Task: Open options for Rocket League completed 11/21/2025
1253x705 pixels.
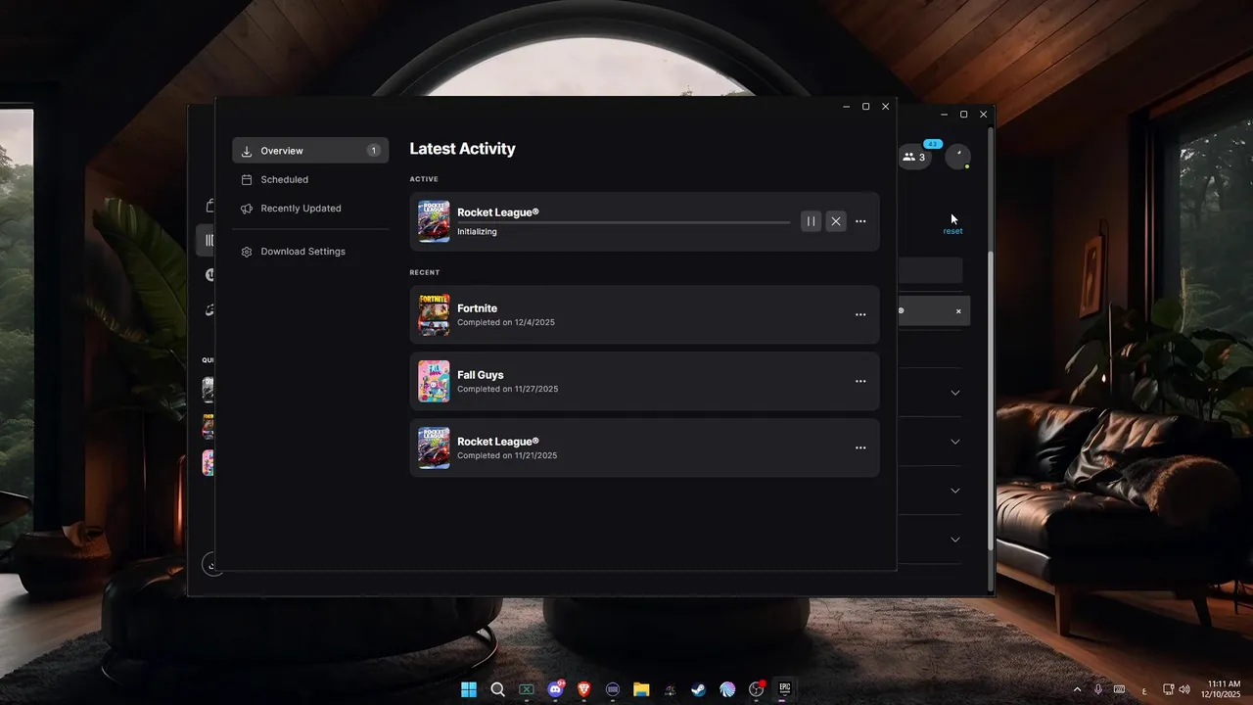Action: coord(860,448)
